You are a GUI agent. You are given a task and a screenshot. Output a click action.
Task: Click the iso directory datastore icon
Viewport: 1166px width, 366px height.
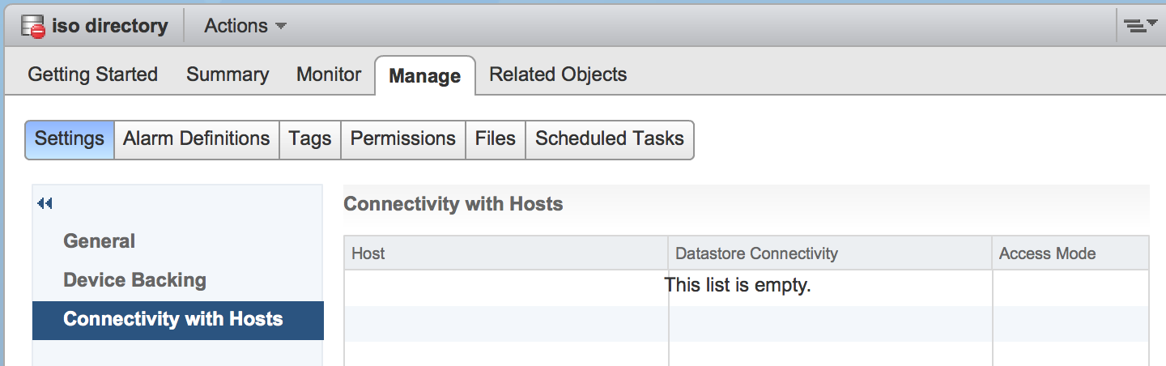(32, 27)
